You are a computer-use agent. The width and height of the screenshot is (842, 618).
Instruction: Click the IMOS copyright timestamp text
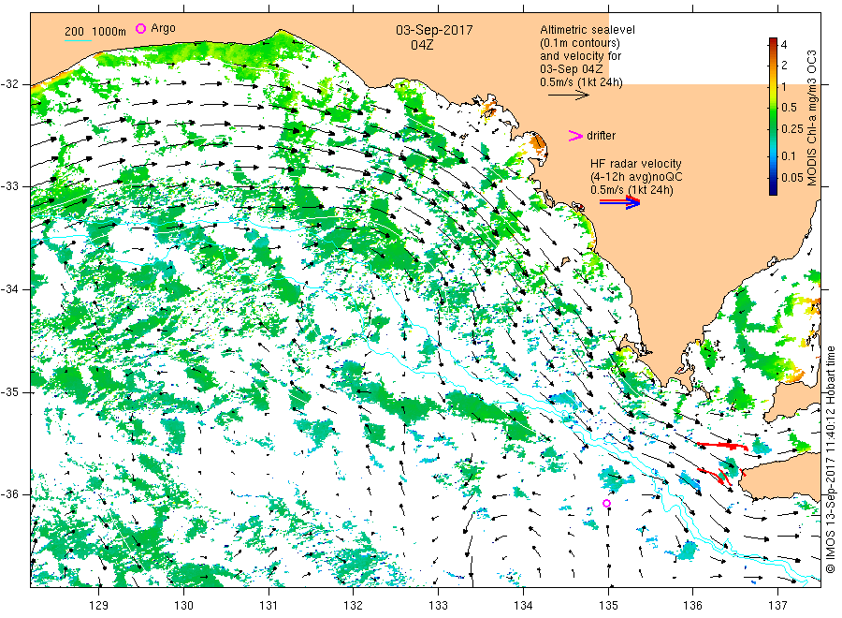pos(830,459)
